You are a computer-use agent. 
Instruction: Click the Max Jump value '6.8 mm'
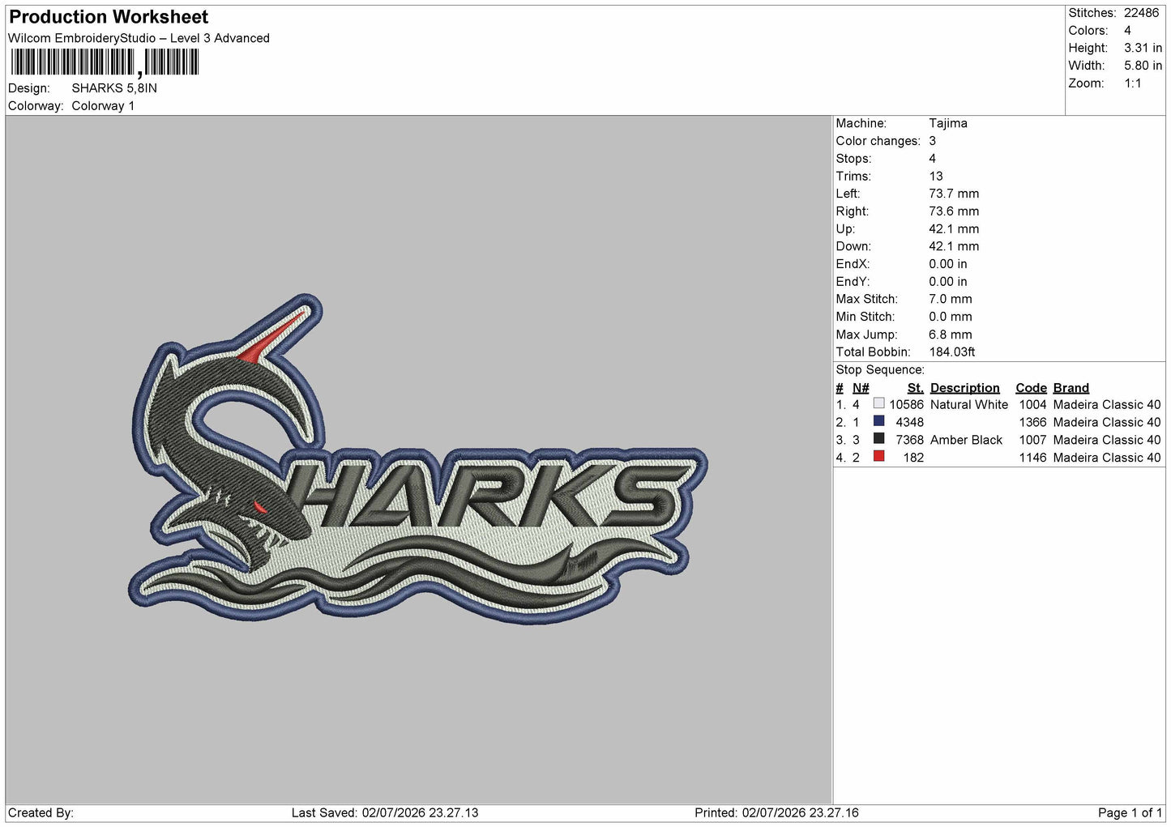[x=950, y=335]
